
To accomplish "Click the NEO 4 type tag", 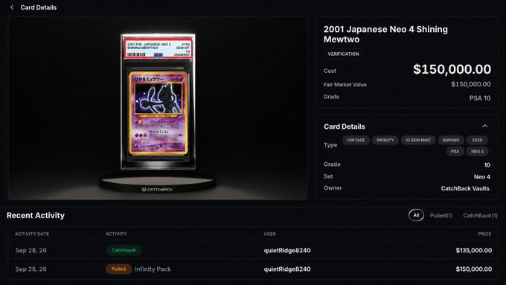I will [x=477, y=151].
